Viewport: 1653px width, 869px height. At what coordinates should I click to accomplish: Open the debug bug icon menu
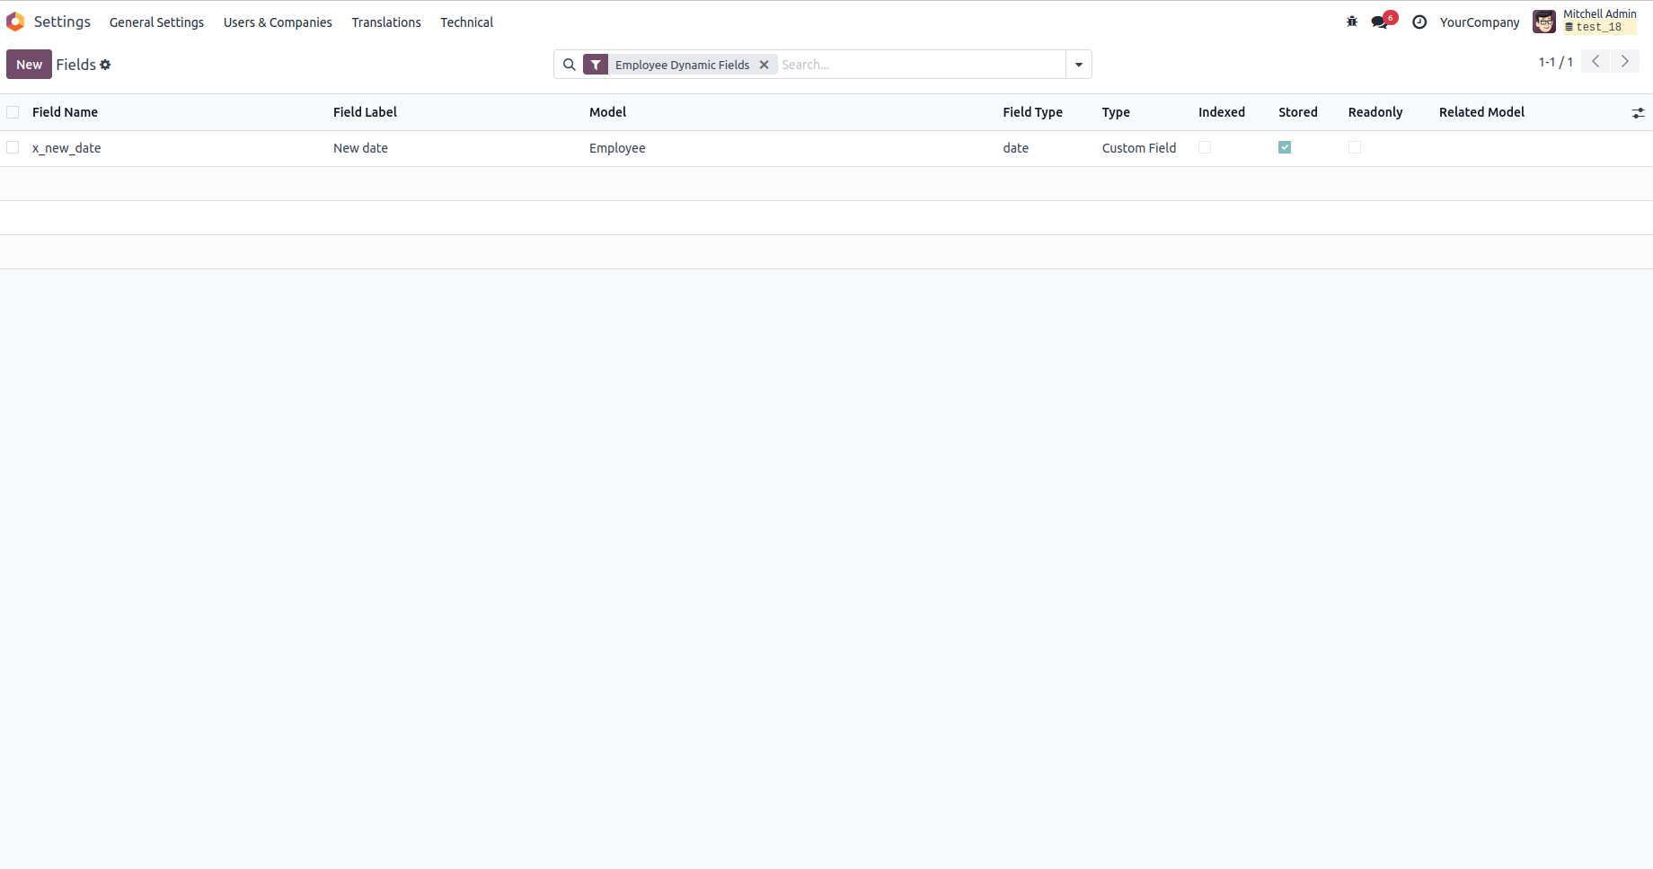1352,22
